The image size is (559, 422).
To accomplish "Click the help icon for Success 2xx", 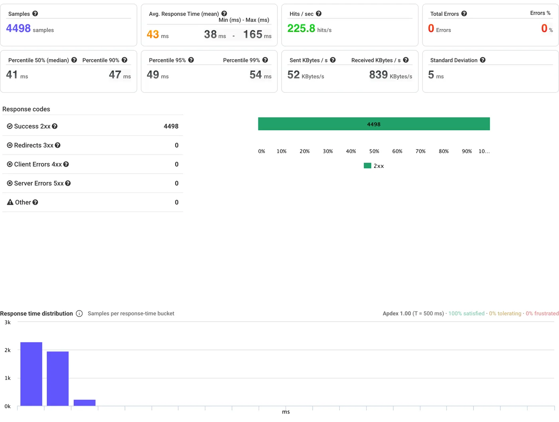I will 55,126.
